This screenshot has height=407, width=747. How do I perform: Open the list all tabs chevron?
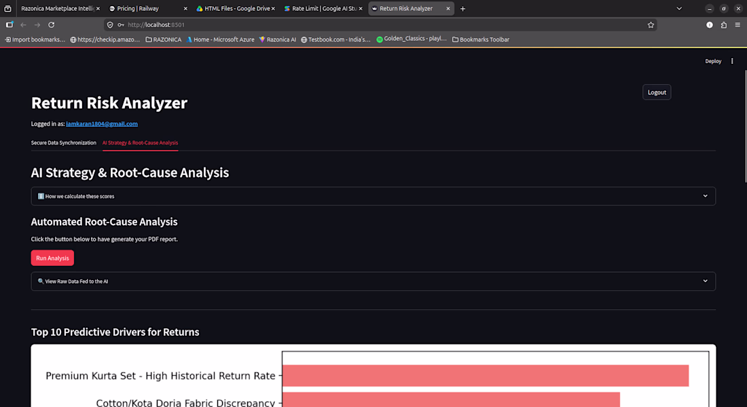679,9
